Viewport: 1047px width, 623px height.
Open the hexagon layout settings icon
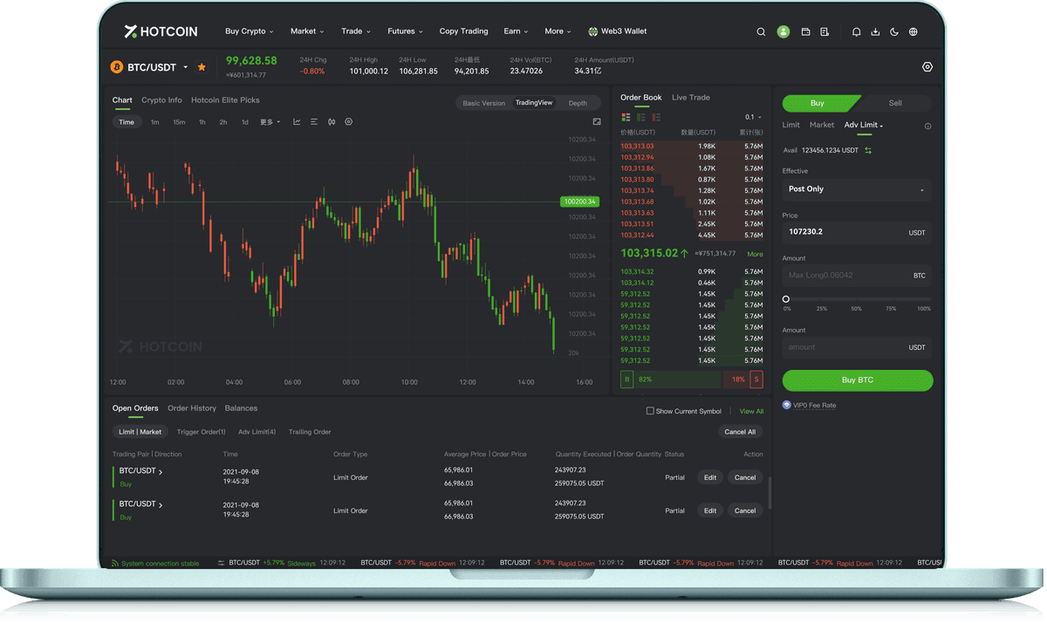927,67
